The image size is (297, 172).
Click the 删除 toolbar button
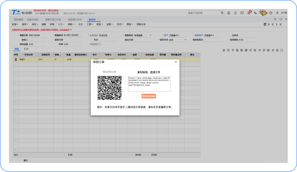(44, 25)
